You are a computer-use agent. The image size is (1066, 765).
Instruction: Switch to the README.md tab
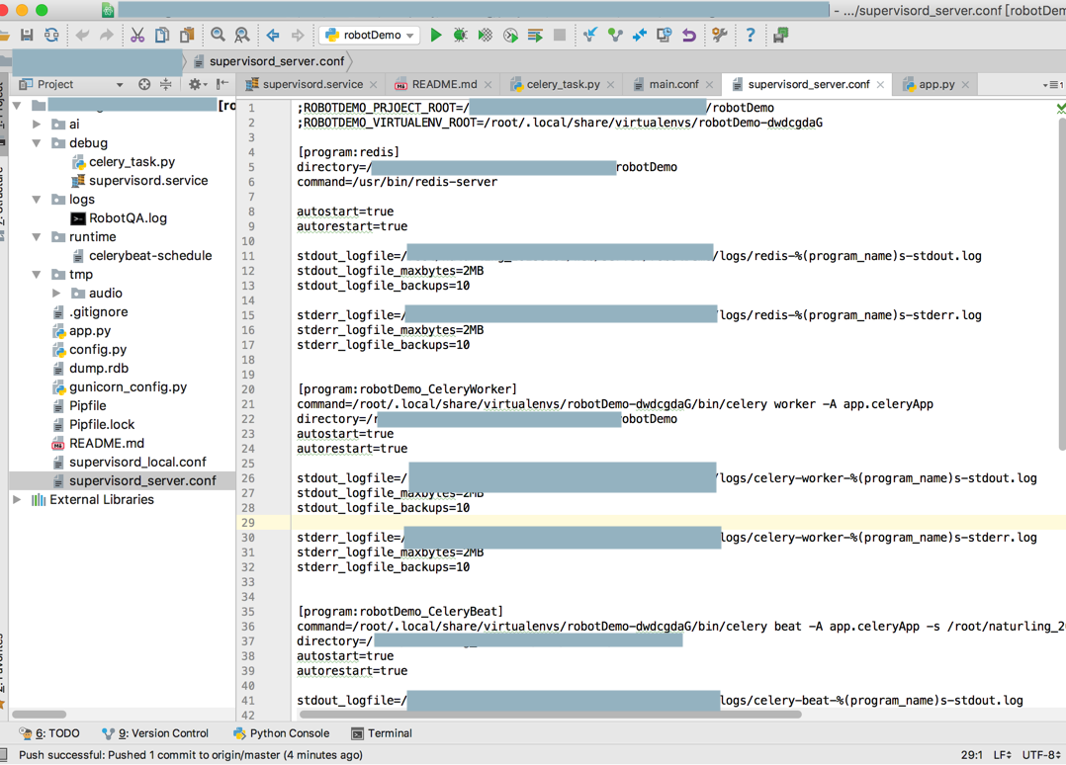443,85
